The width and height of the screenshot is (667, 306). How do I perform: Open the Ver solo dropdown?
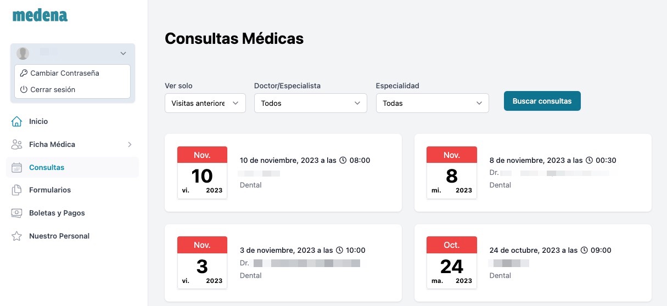(205, 103)
